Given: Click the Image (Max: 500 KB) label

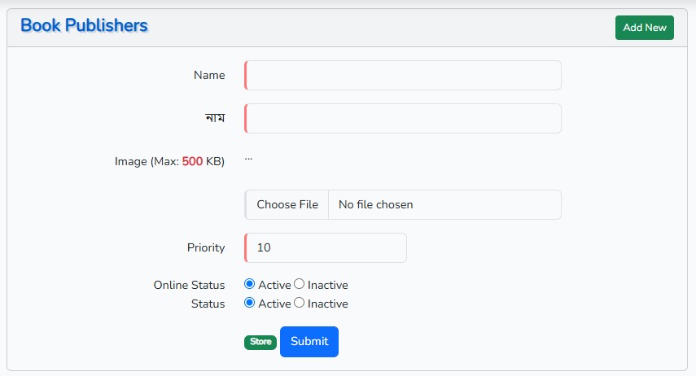Looking at the screenshot, I should click(169, 161).
